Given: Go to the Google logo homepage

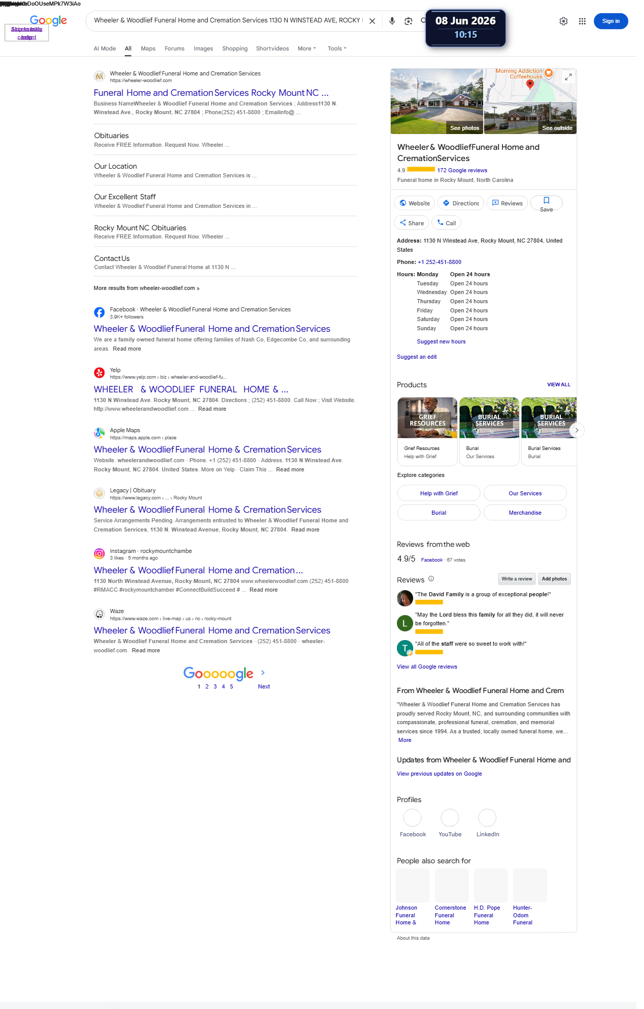Looking at the screenshot, I should click(x=48, y=20).
